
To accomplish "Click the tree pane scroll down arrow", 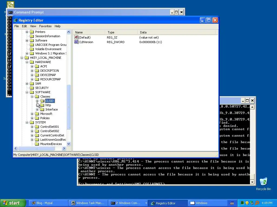I will 68,144.
